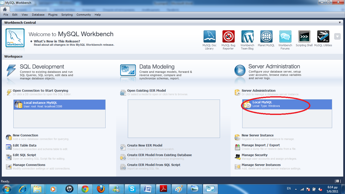
Task: Open Workbench Forums icon
Action: coord(285,37)
